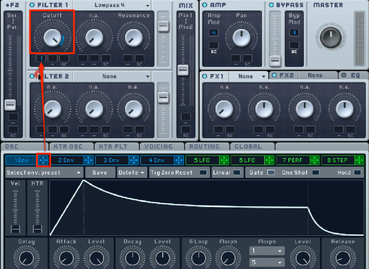Click the 8 STEP modulation drag handle
The width and height of the screenshot is (369, 269).
click(359, 160)
